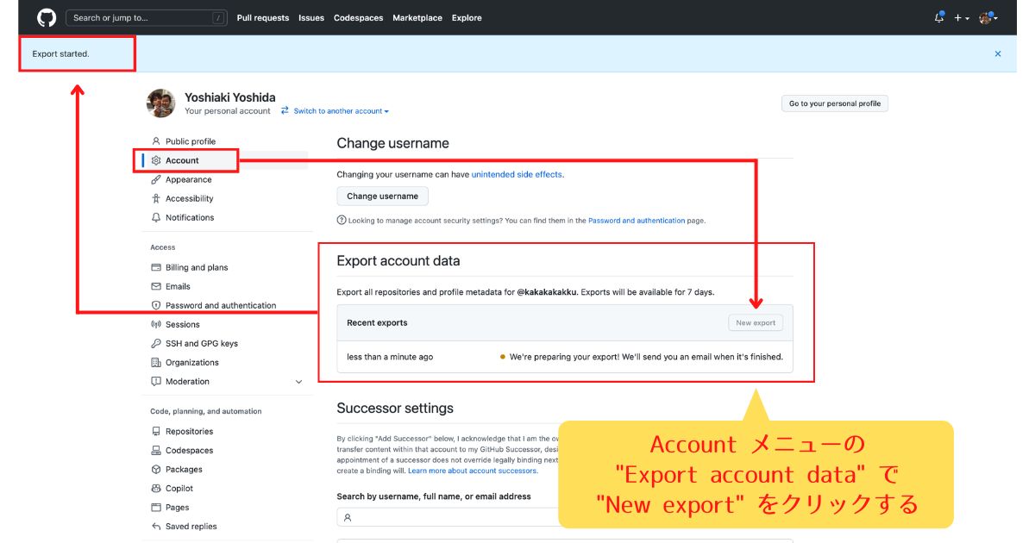Click Go to your personal profile button
1035x543 pixels.
coord(834,103)
